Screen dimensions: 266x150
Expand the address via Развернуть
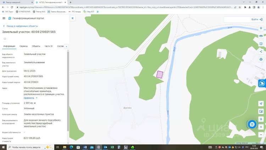pyautogui.click(x=29, y=98)
